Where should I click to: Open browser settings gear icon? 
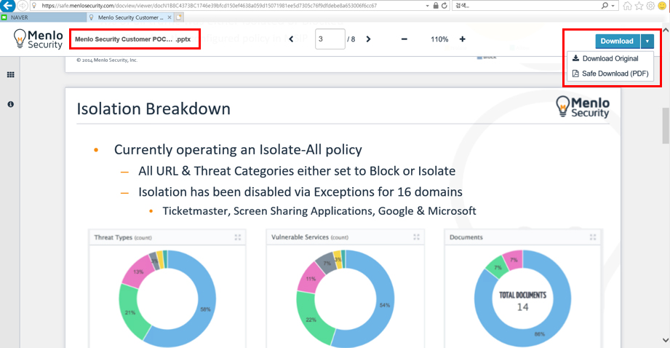(x=650, y=6)
